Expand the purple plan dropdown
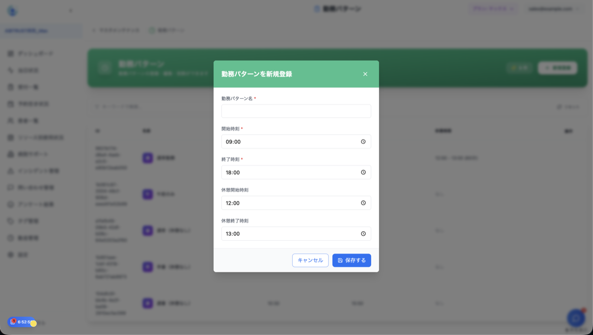The image size is (593, 335). 493,9
